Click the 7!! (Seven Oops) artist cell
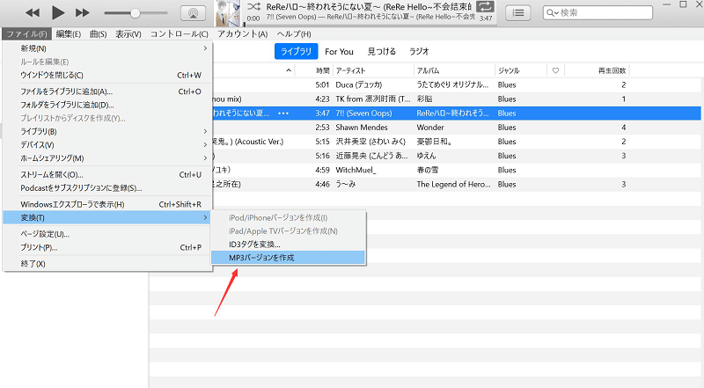Viewport: 704px width, 388px height. click(363, 113)
